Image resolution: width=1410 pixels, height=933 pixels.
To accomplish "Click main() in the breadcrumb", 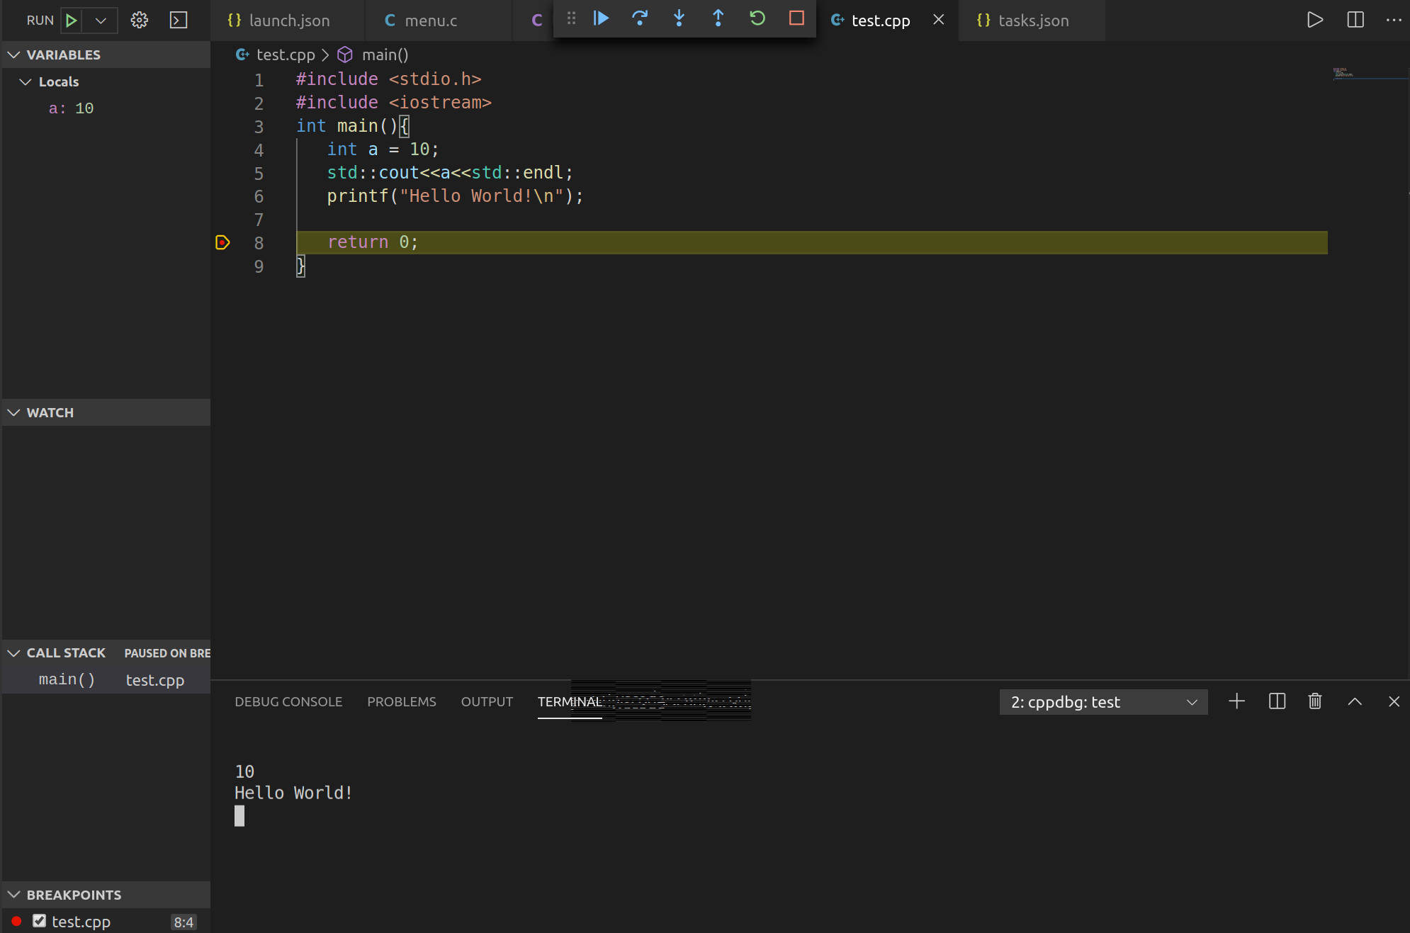I will pos(385,55).
